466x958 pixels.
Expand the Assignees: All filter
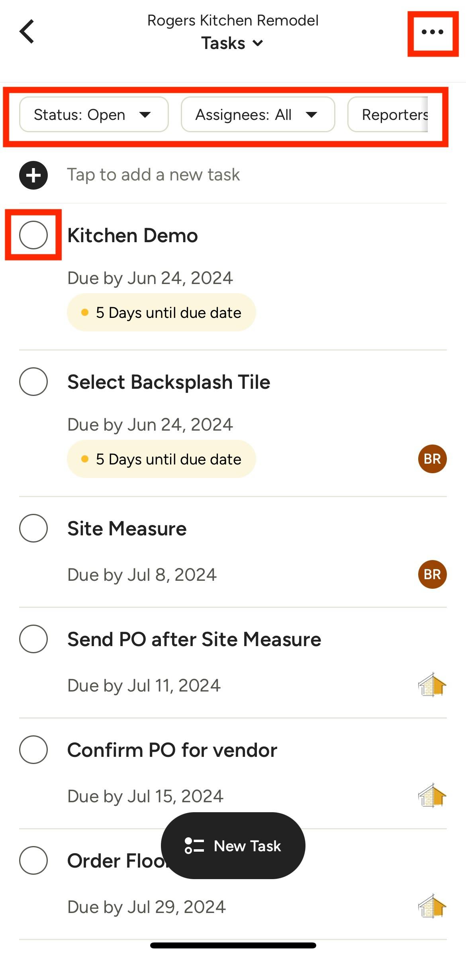coord(257,115)
